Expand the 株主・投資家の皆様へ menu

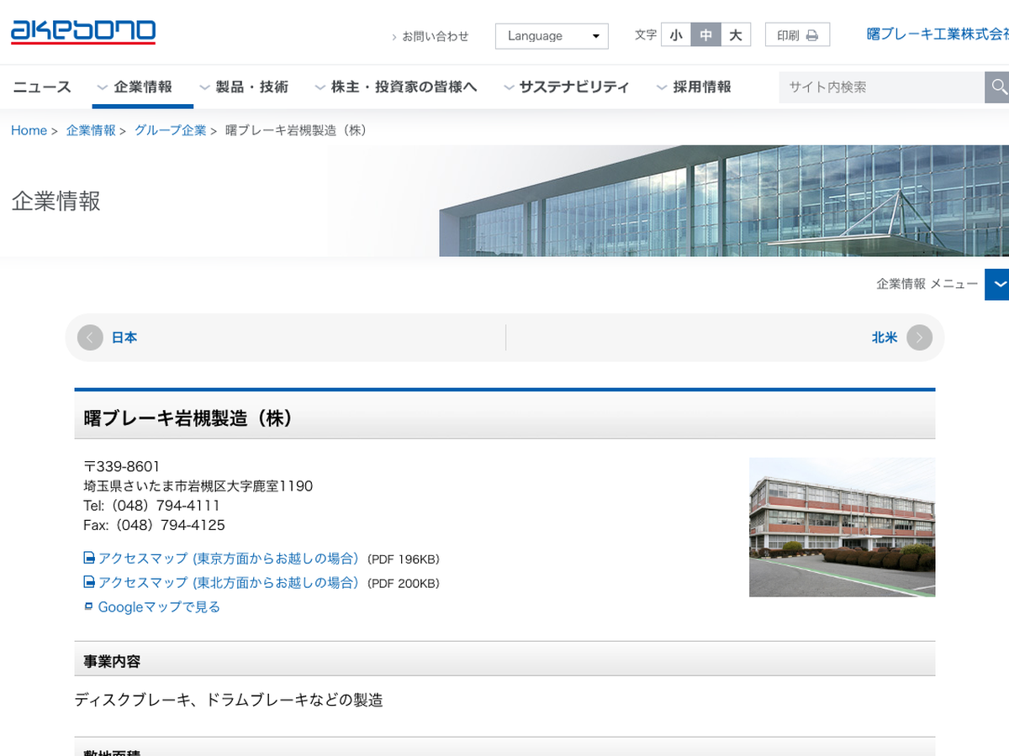click(x=395, y=87)
